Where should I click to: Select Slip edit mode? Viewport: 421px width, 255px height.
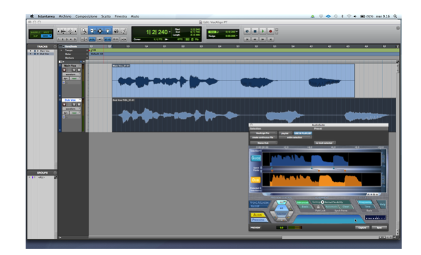click(x=35, y=36)
